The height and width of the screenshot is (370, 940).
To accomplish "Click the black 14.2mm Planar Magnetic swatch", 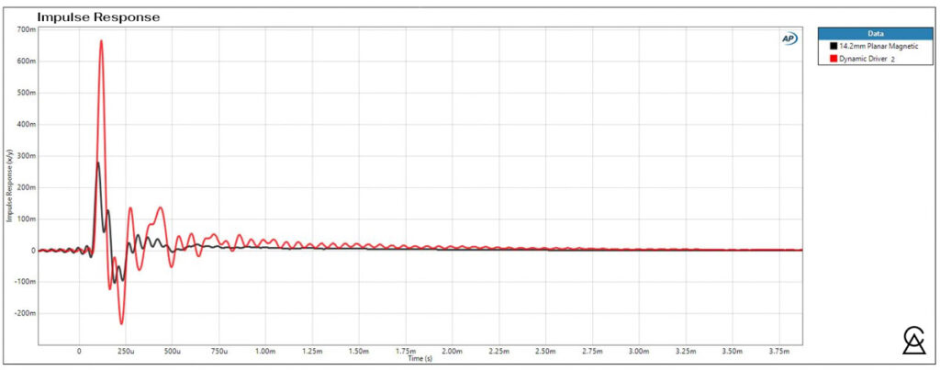I will (x=834, y=45).
